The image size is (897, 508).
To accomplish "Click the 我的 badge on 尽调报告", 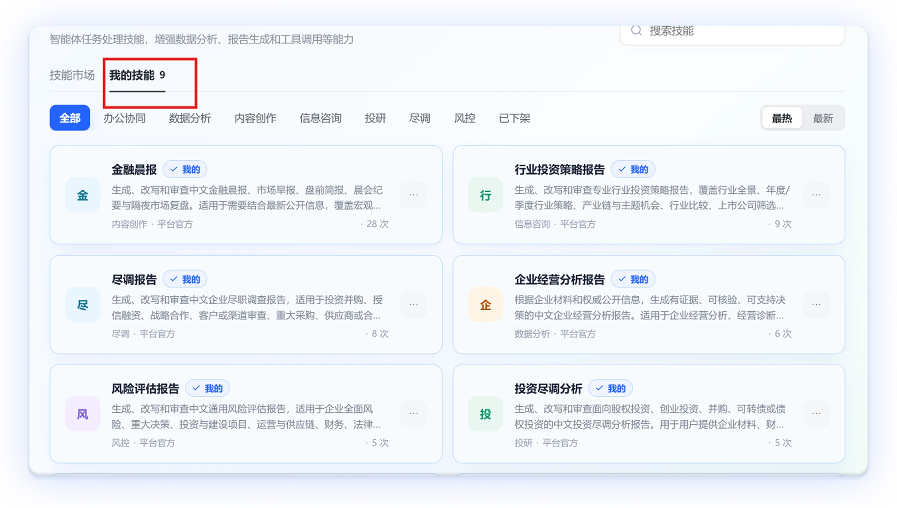I will [x=185, y=279].
